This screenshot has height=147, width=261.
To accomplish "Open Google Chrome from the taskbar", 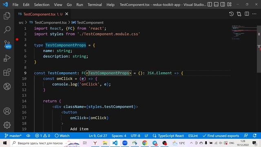I will [x=145, y=143].
